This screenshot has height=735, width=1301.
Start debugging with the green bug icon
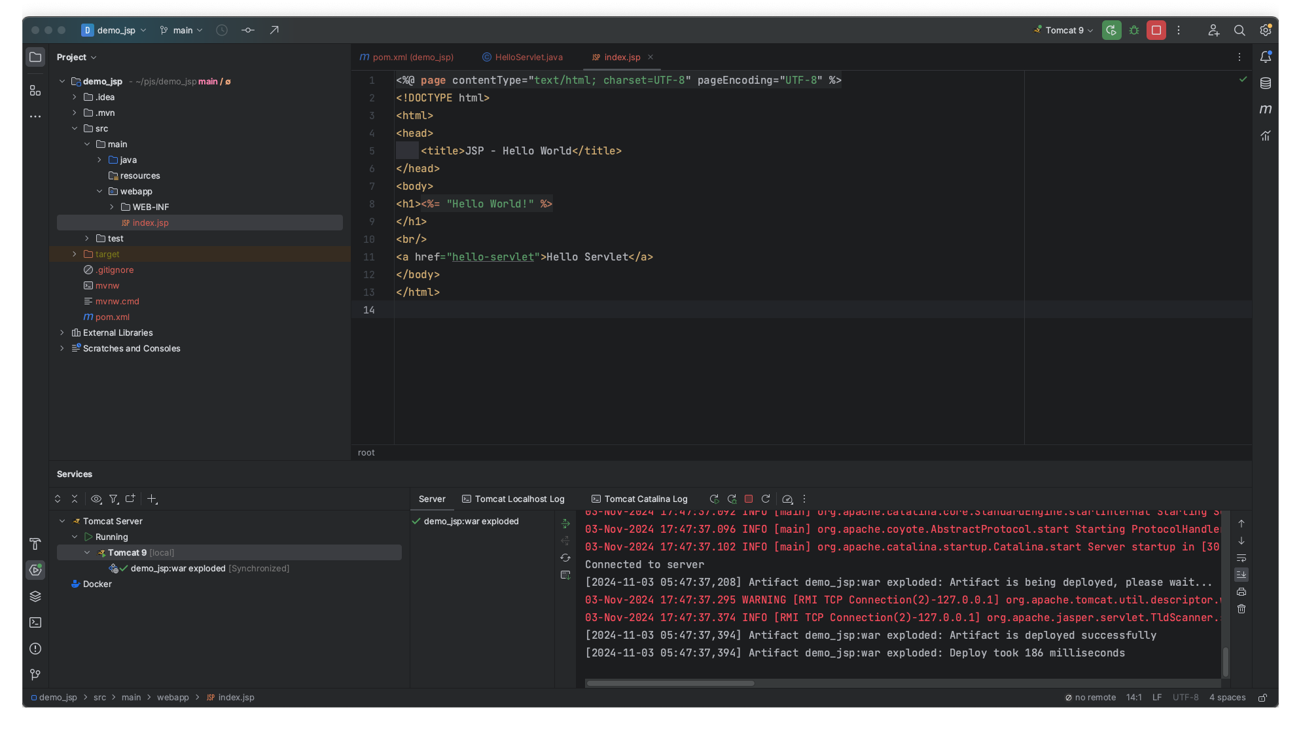click(x=1134, y=30)
